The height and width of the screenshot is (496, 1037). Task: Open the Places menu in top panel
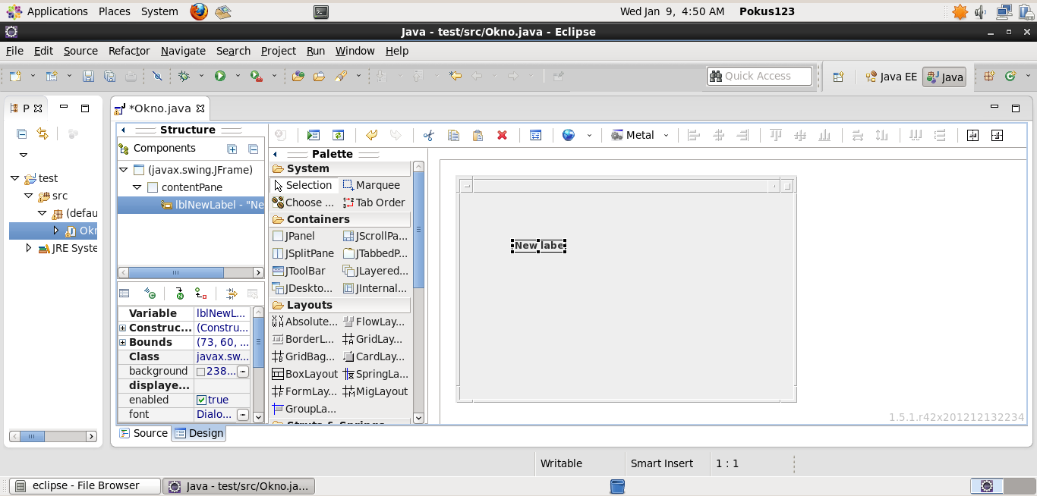click(115, 11)
